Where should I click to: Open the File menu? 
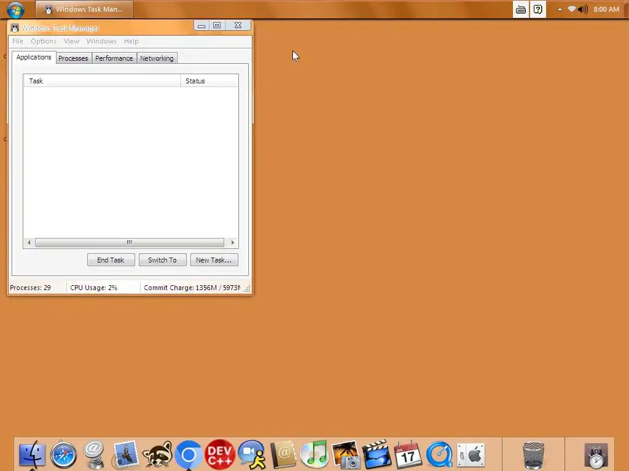tap(18, 41)
